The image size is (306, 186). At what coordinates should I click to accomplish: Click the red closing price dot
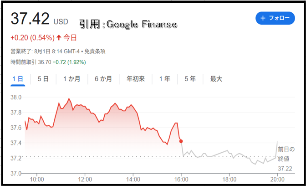point(181,141)
